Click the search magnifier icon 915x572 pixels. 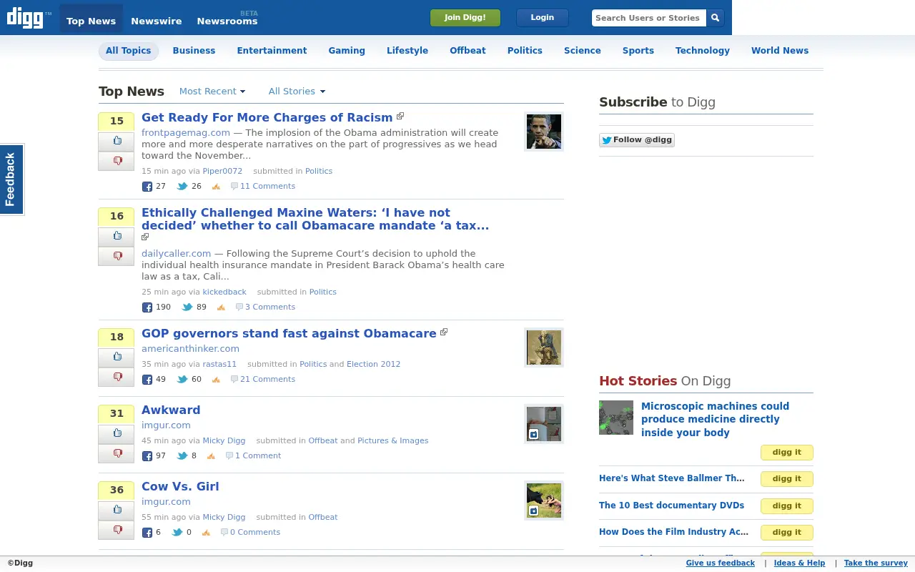pyautogui.click(x=715, y=18)
